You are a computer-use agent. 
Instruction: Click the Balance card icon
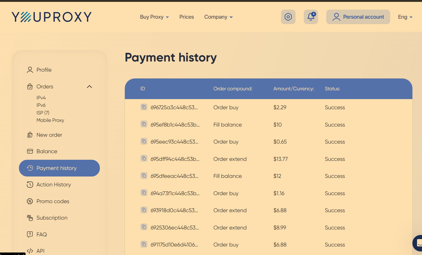pos(30,152)
